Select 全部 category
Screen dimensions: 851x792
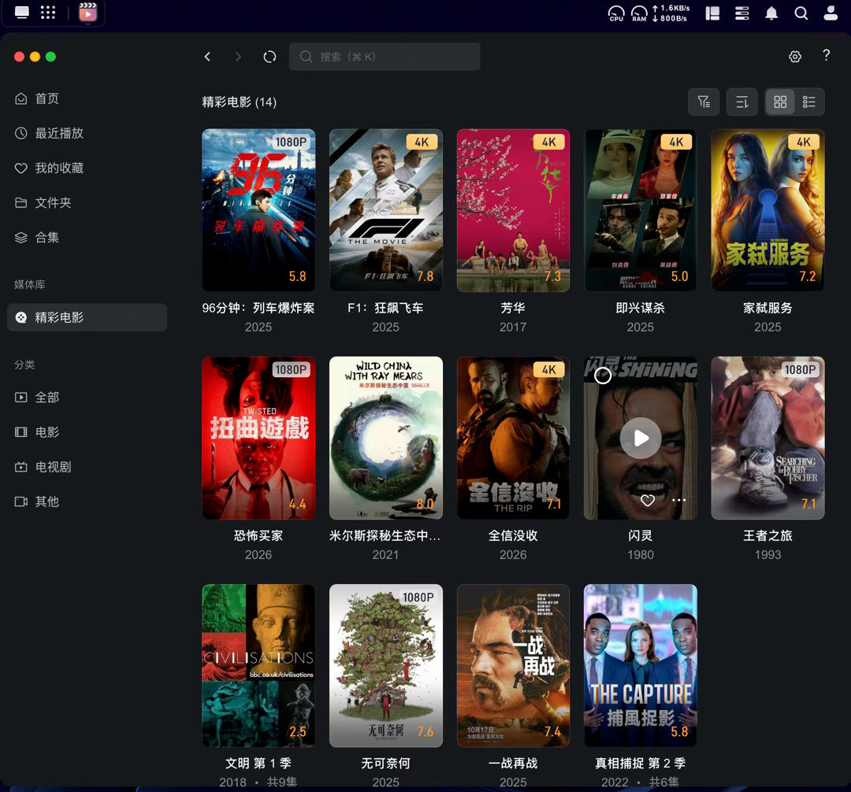tap(87, 398)
